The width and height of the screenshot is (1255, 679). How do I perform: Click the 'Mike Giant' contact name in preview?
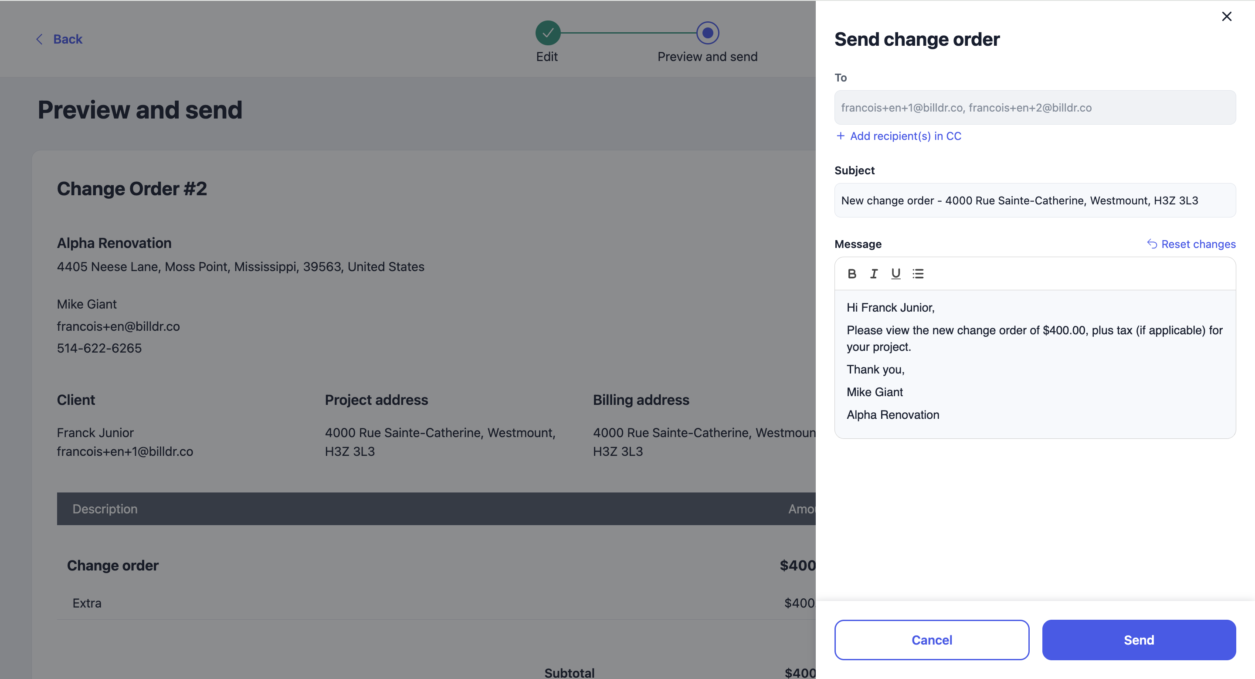point(87,304)
